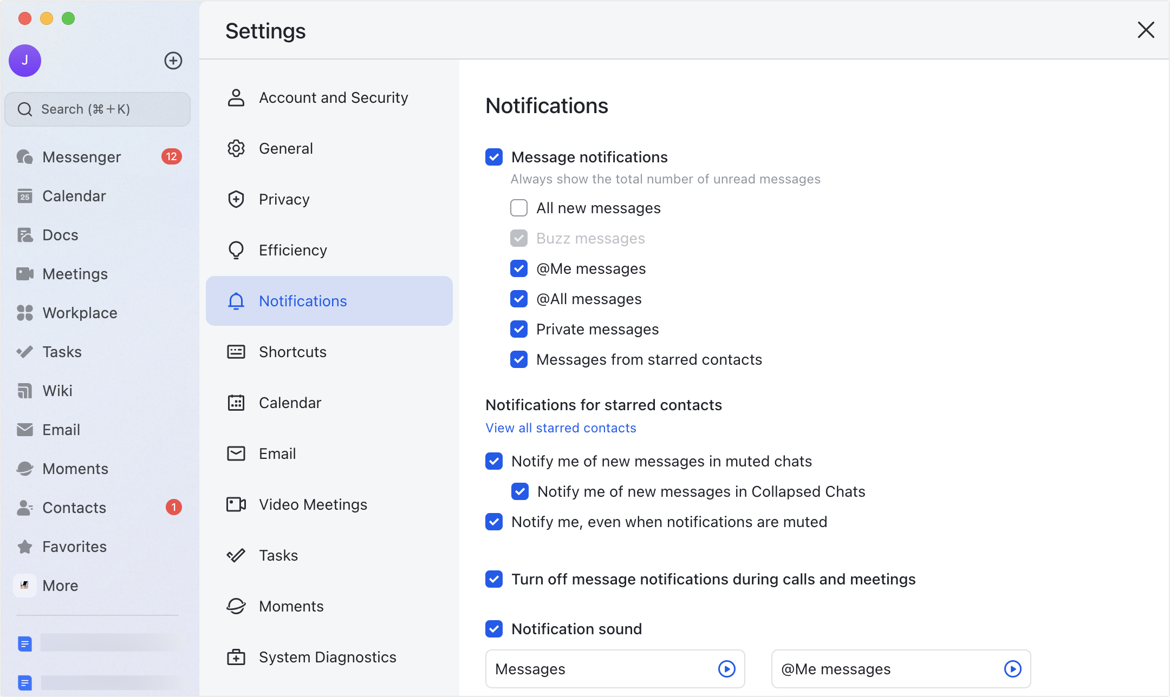Image resolution: width=1170 pixels, height=697 pixels.
Task: Switch to the Shortcuts settings section
Action: click(x=292, y=352)
